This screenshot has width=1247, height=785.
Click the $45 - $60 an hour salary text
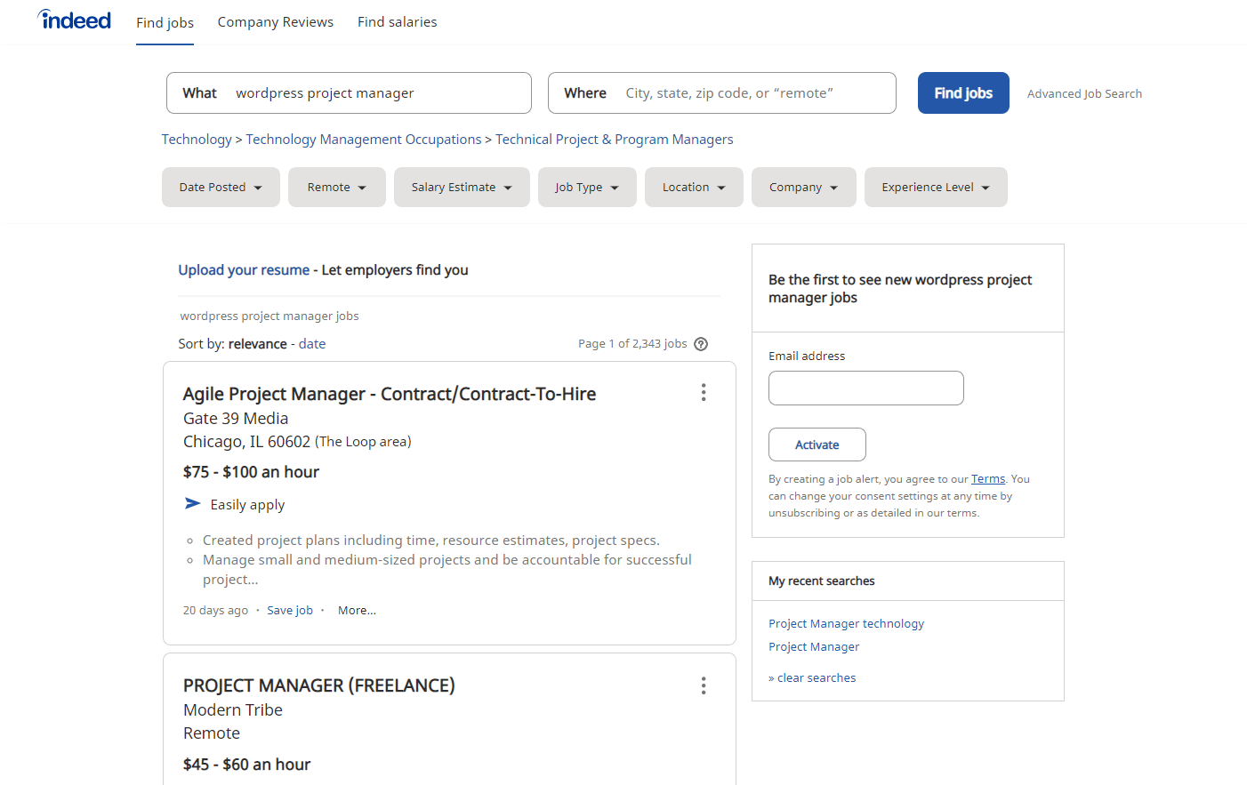(247, 765)
